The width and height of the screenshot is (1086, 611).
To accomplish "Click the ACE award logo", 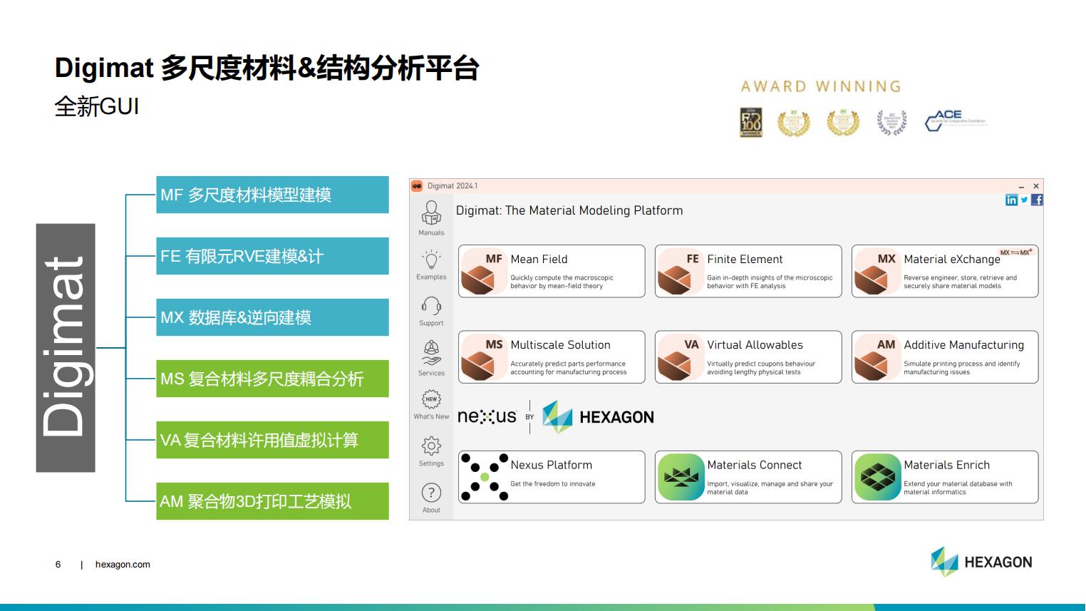I will (955, 121).
